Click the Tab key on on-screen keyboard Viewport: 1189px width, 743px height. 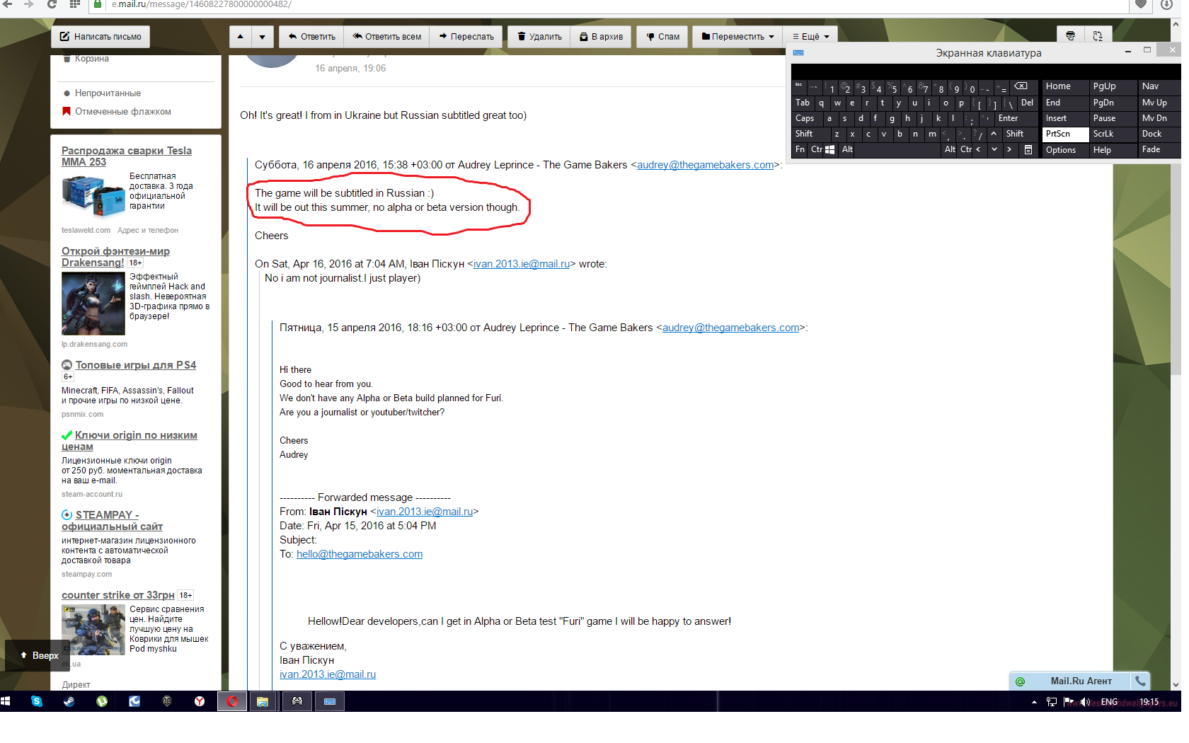pyautogui.click(x=803, y=103)
